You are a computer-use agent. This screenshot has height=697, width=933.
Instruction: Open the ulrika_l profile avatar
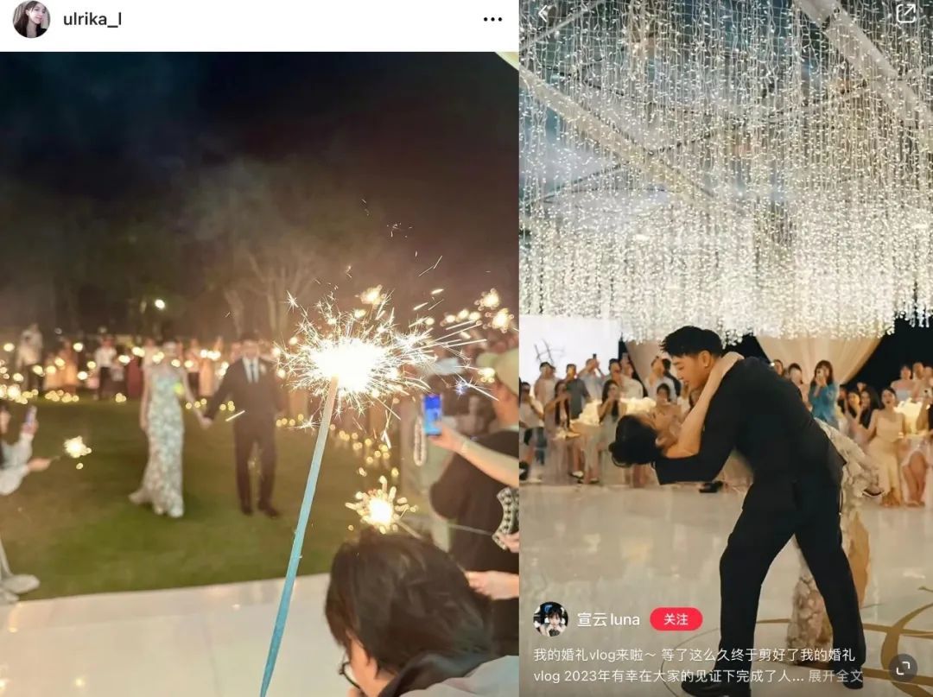pyautogui.click(x=32, y=19)
